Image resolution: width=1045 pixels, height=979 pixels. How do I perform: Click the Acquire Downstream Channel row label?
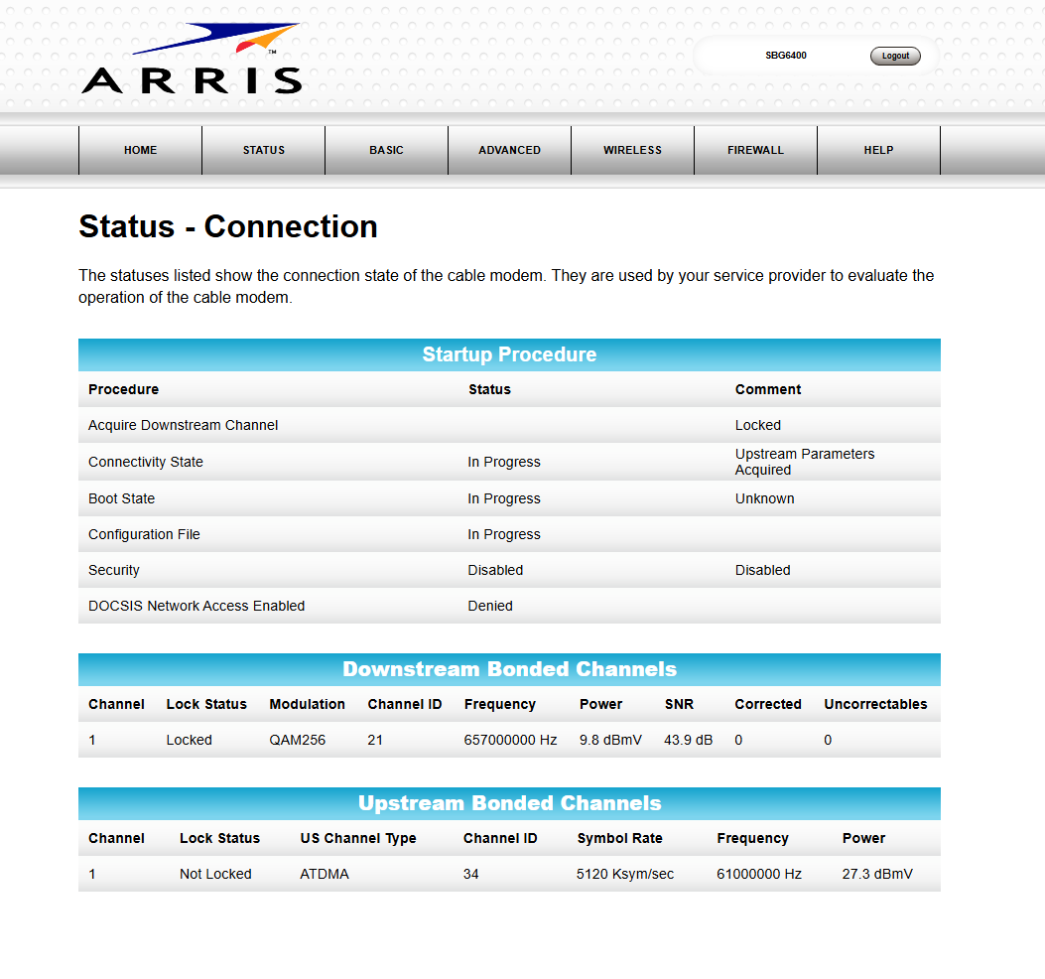click(184, 426)
